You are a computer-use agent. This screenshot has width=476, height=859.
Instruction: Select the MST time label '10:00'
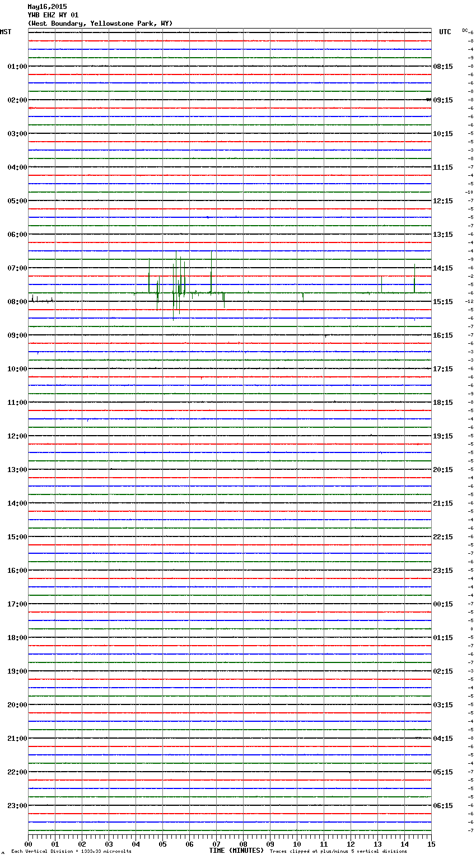pyautogui.click(x=17, y=369)
